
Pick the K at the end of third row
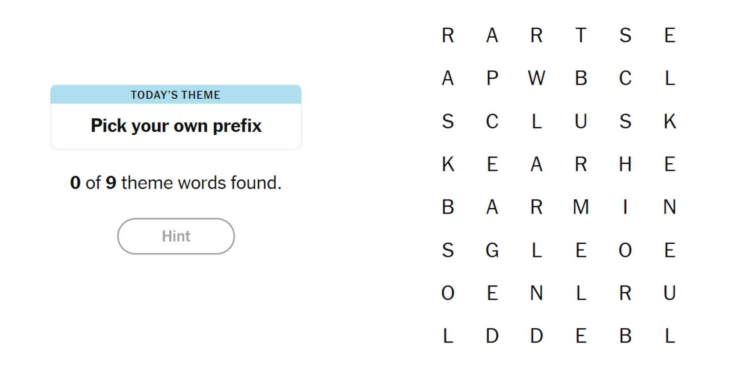click(x=670, y=121)
